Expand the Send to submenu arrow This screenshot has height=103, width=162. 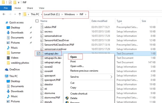[111, 77]
